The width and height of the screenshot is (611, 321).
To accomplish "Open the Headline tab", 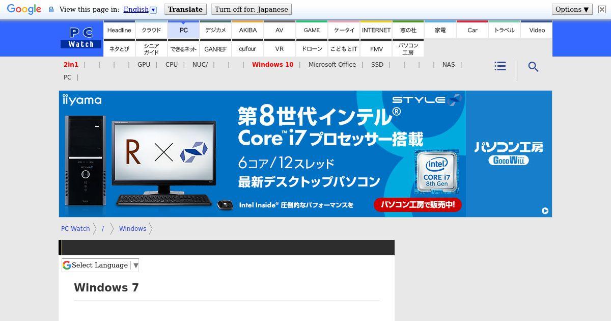I will coord(119,30).
